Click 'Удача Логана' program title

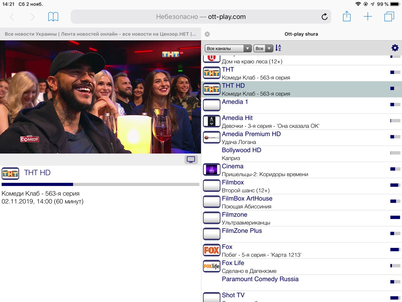pos(239,142)
